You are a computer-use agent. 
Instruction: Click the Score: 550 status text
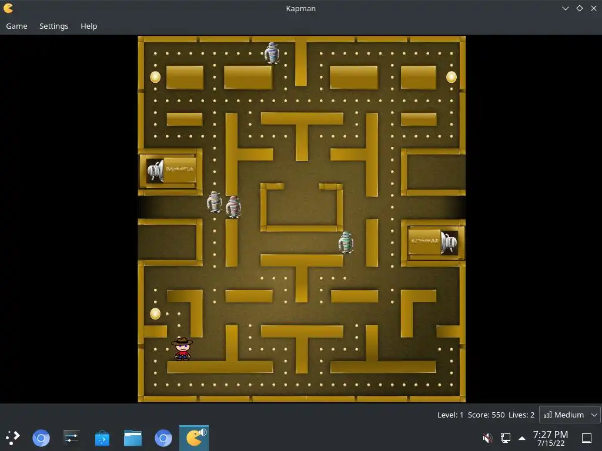click(x=486, y=415)
